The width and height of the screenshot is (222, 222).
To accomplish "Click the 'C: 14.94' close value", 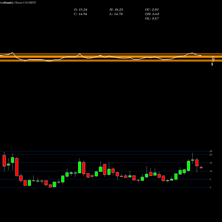I will click(x=80, y=14).
